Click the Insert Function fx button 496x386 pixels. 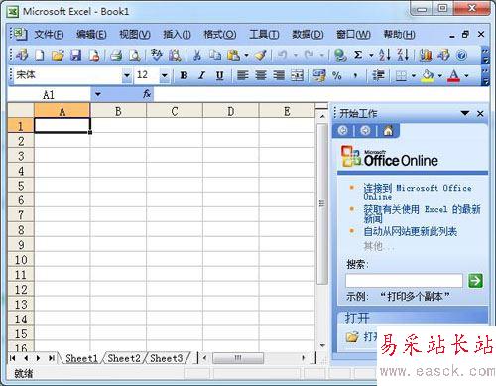[x=147, y=94]
